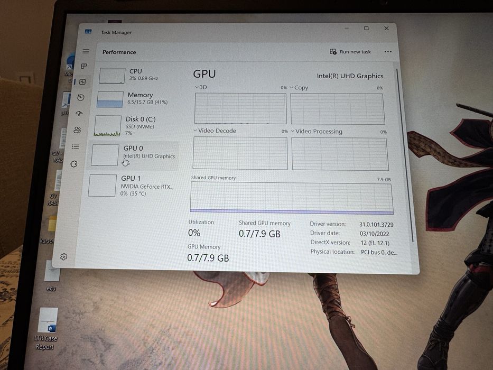Click the Performance page title
Screen dimensions: 493x370
click(119, 52)
